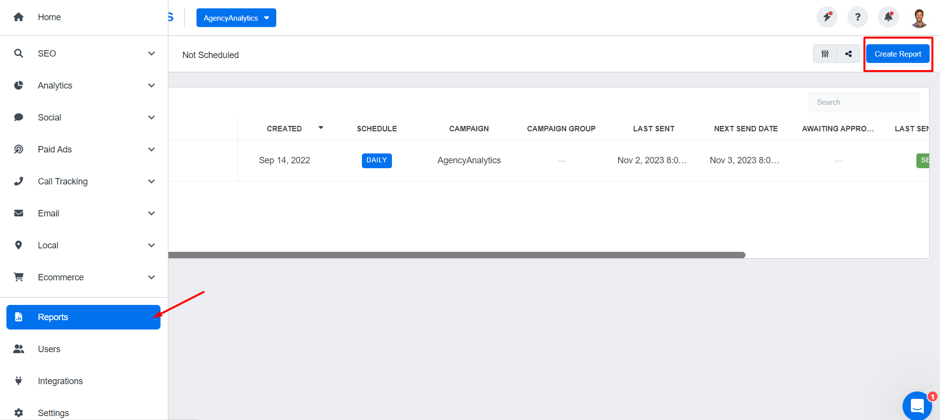Open Settings in the sidebar

(53, 413)
